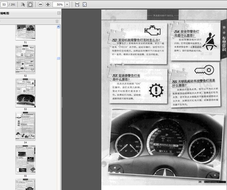The image size is (227, 190).
Task: Switch to the Hand pan tool
Action: [x=30, y=4]
